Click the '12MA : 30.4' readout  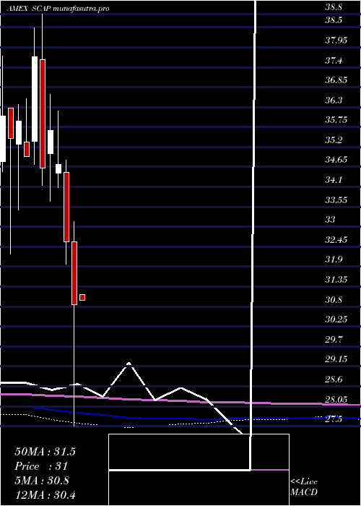tap(45, 494)
